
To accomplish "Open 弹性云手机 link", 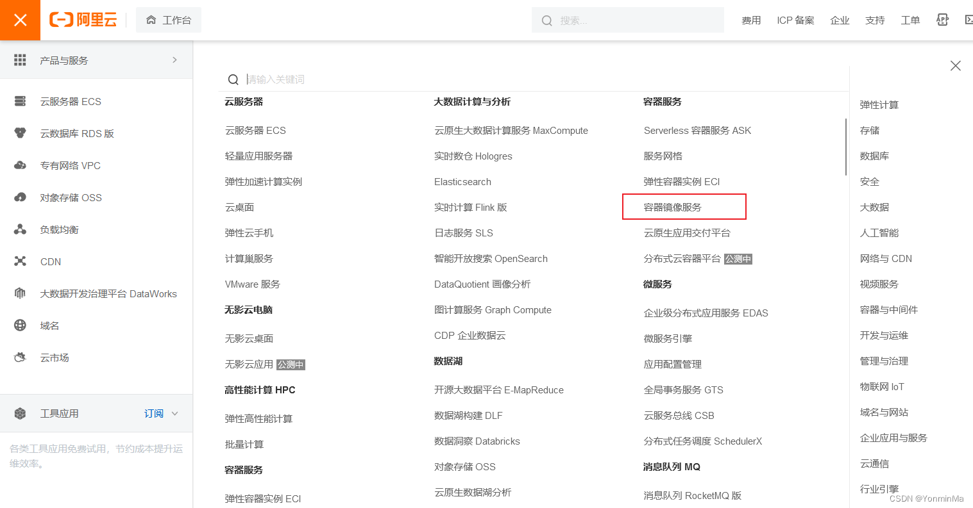I will pyautogui.click(x=249, y=233).
